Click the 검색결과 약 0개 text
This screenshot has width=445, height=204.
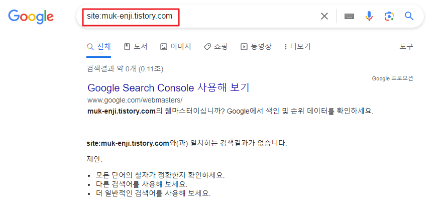point(125,69)
